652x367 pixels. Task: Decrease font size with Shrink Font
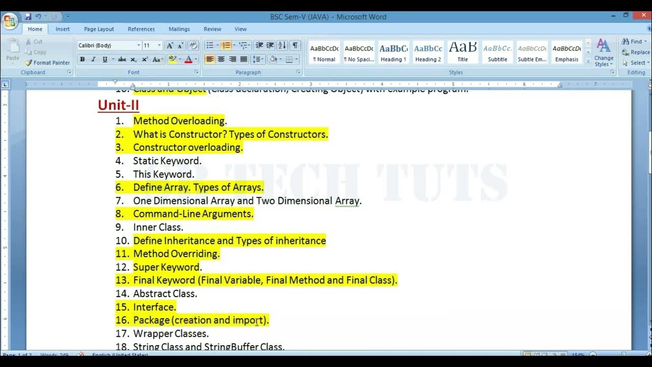coord(181,45)
